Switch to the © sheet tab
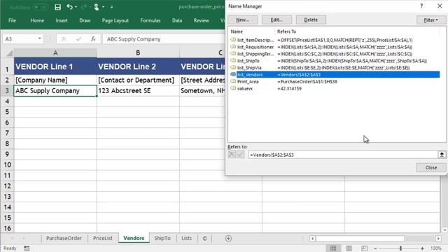Image resolution: width=448 pixels, height=252 pixels. 205,238
